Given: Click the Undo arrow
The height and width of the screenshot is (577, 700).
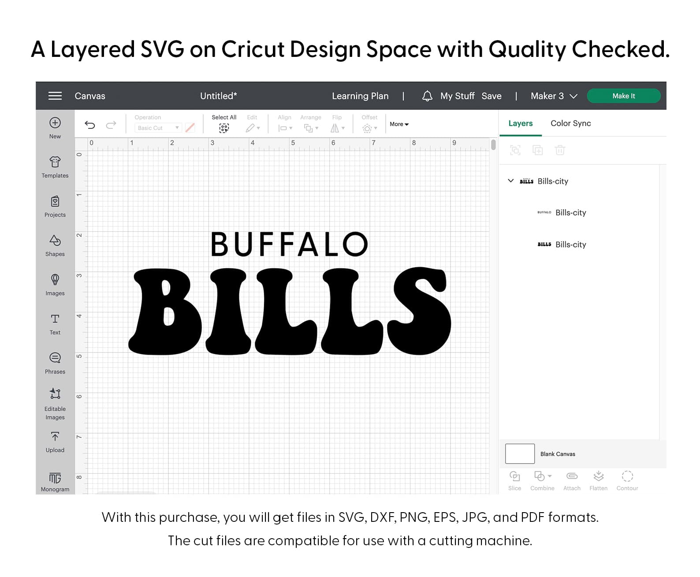Looking at the screenshot, I should point(90,125).
